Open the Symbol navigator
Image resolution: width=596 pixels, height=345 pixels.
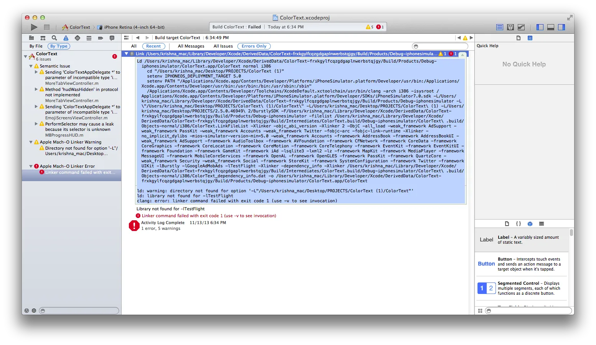pyautogui.click(x=43, y=38)
